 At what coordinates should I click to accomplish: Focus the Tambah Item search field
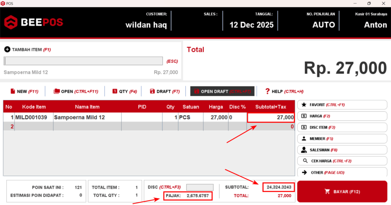coord(83,61)
